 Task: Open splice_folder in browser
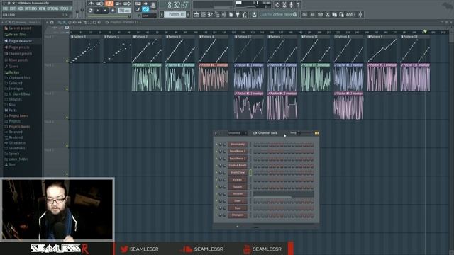coord(18,159)
